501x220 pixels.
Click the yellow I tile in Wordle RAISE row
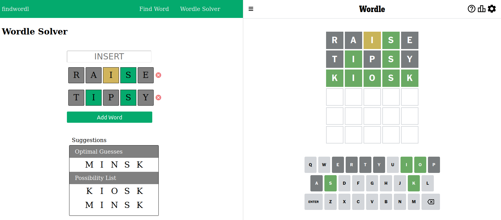click(x=372, y=40)
